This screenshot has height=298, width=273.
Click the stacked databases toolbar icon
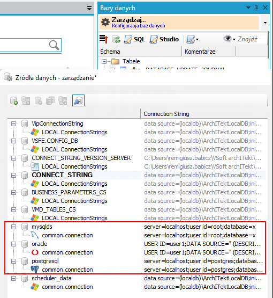click(50, 100)
